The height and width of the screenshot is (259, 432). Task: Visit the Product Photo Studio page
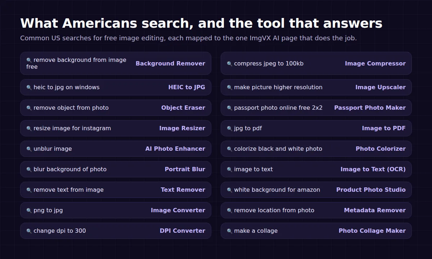coord(371,190)
